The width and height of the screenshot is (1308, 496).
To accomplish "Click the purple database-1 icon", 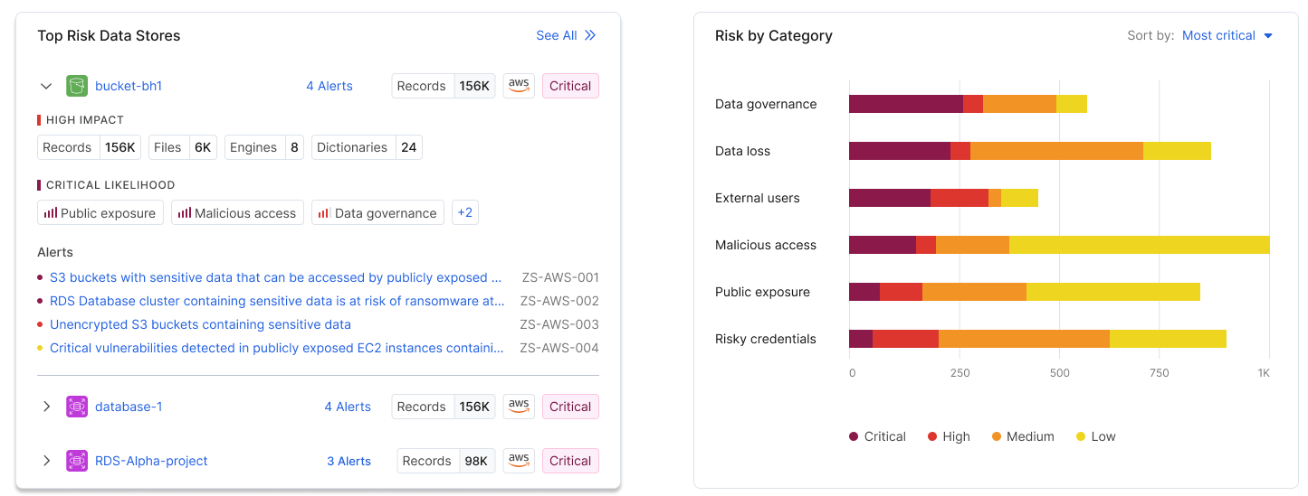I will coord(77,407).
